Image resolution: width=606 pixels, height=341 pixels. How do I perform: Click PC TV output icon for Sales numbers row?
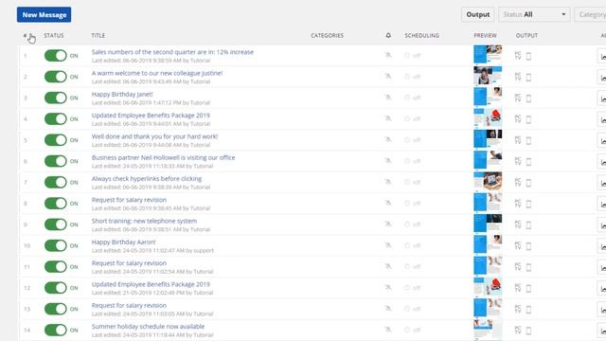pos(518,56)
